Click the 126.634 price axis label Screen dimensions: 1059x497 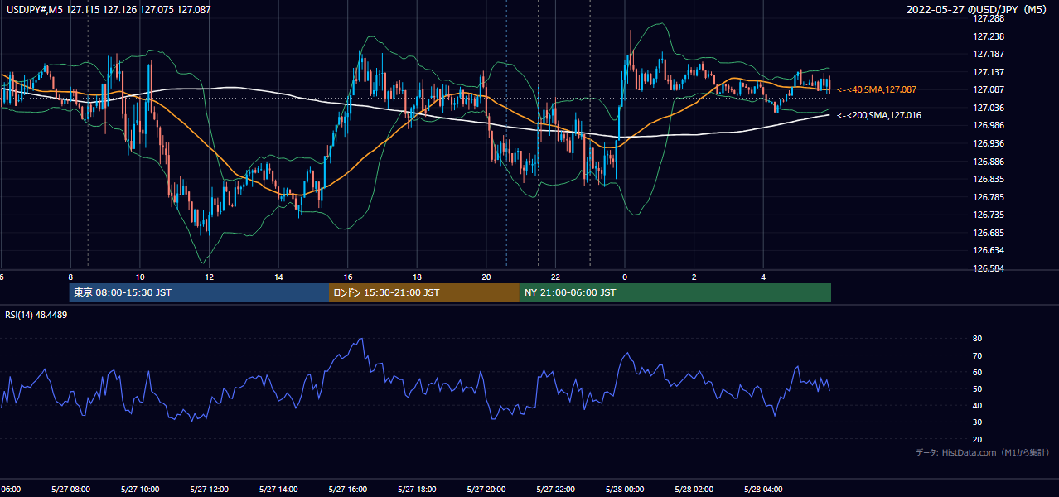click(x=989, y=250)
